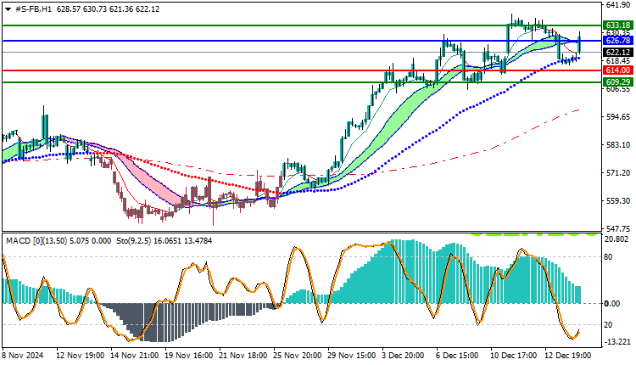The height and width of the screenshot is (365, 636).
Task: Select the green 633.18 price level label
Action: [617, 25]
